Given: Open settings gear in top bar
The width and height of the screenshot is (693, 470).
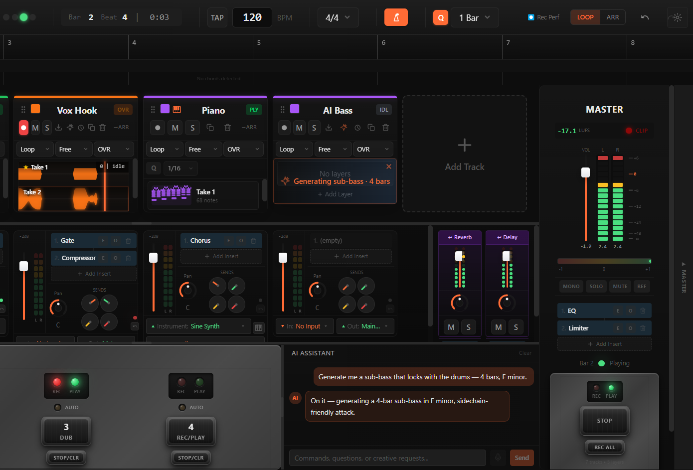Looking at the screenshot, I should 677,17.
